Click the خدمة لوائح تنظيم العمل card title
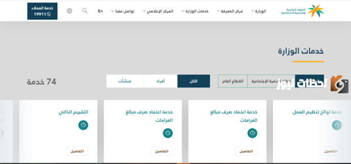This screenshot has height=164, width=351. [x=317, y=112]
